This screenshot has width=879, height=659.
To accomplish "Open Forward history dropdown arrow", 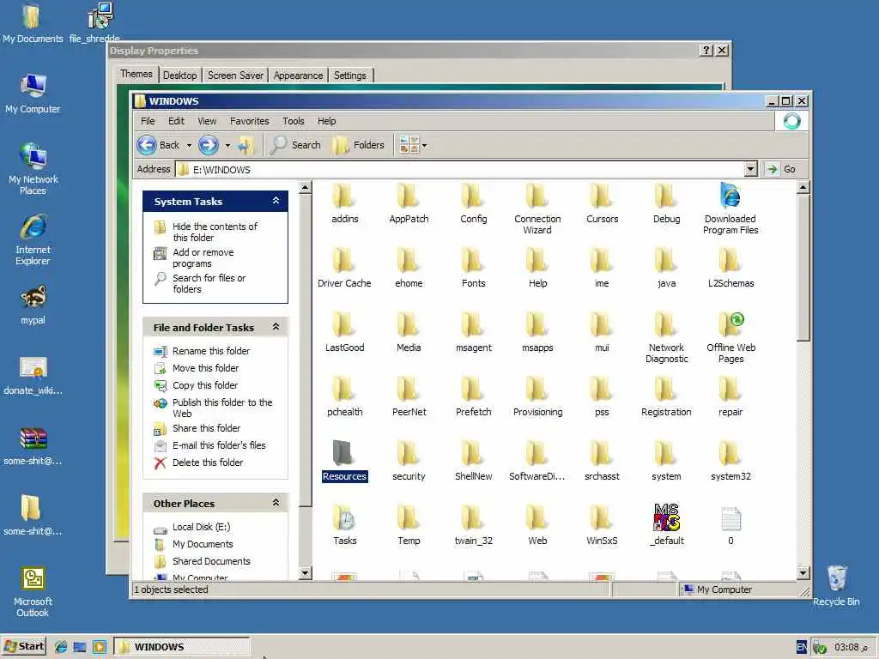I will coord(227,146).
